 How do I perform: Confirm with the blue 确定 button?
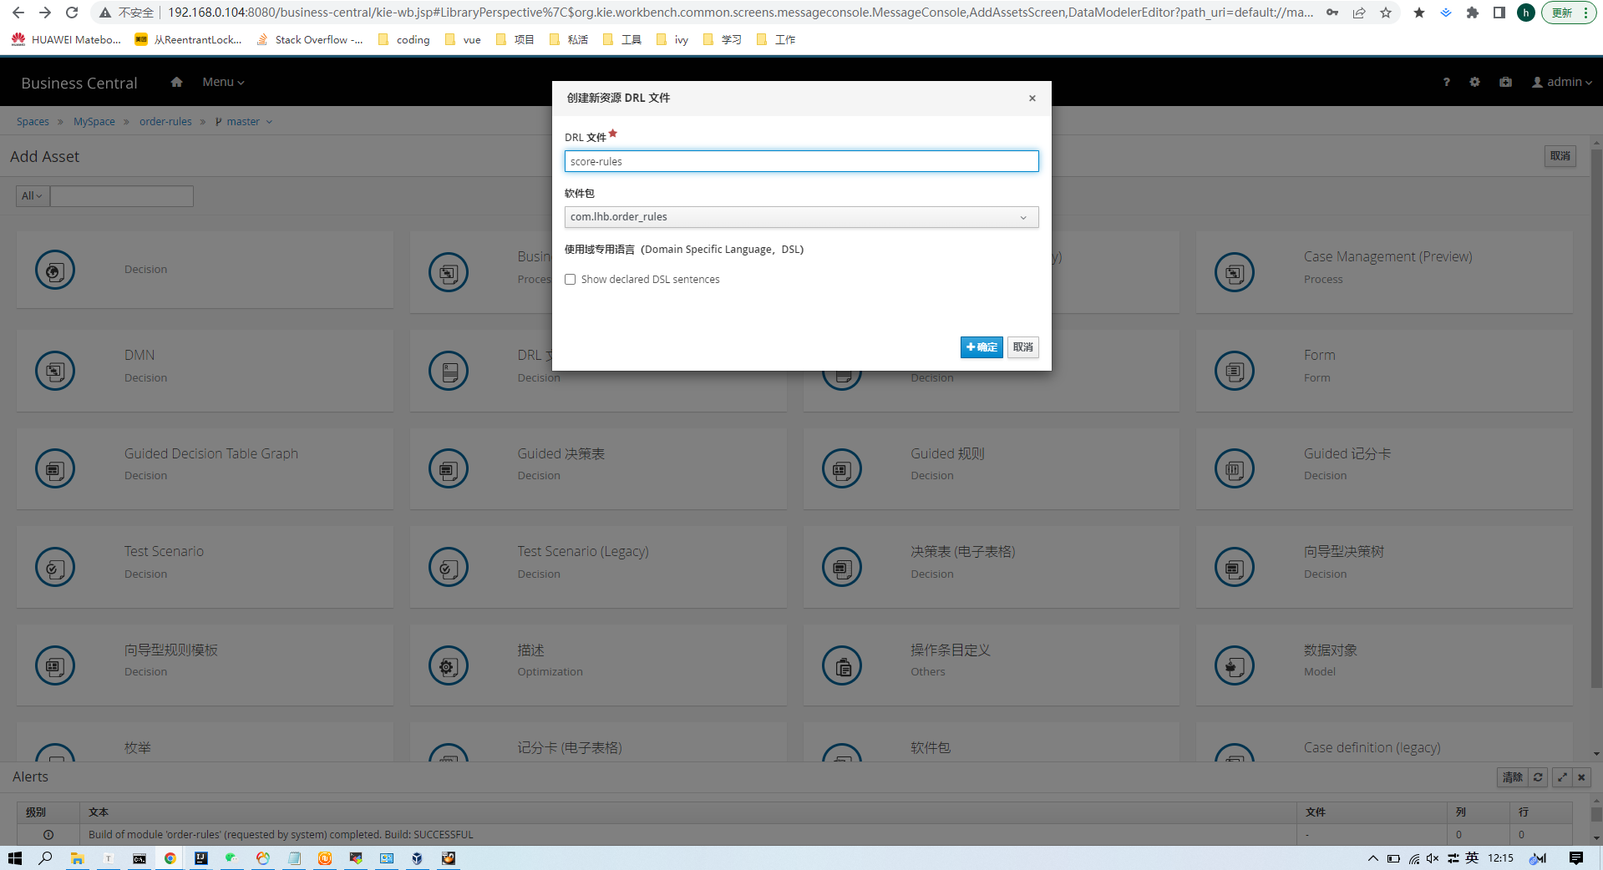[981, 347]
